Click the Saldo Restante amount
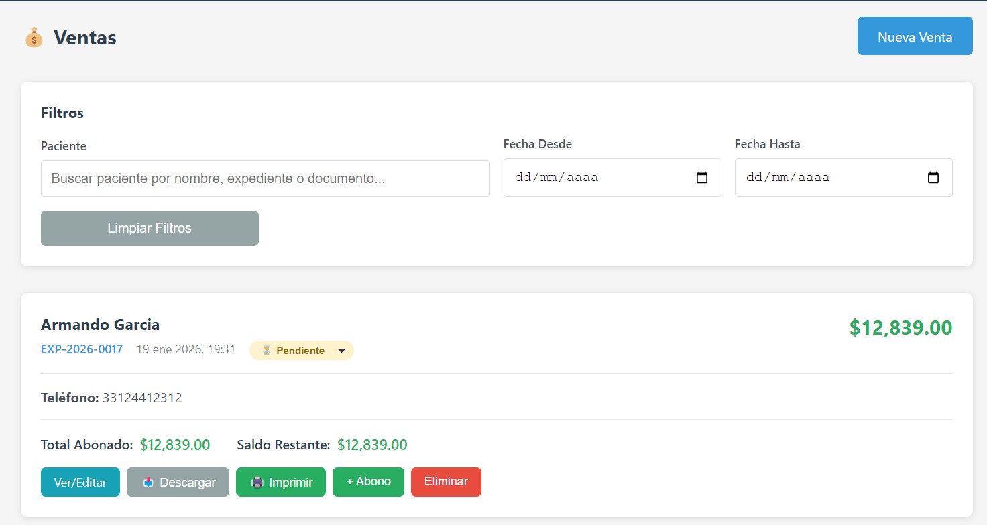987x525 pixels. [372, 445]
